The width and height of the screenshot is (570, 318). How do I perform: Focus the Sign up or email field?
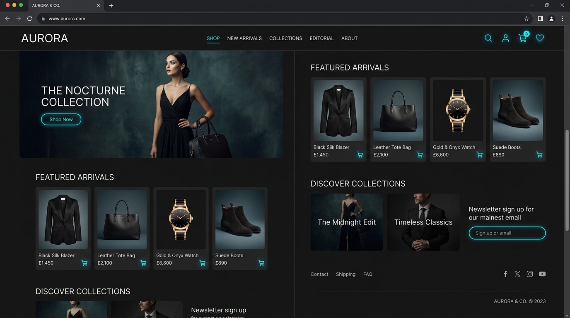[507, 233]
